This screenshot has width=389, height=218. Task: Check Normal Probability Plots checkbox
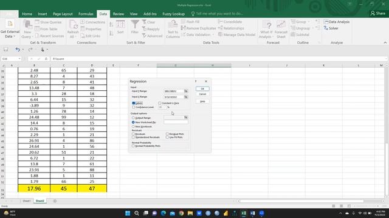(x=134, y=146)
